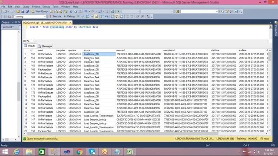Click the Cancel Executing Query stop icon
Image resolution: width=278 pixels, height=156 pixels.
click(78, 16)
